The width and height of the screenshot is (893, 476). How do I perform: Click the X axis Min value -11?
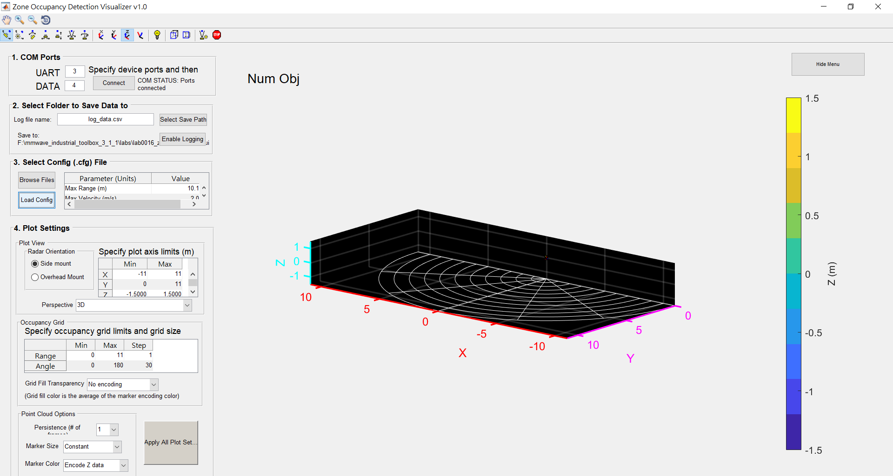[130, 274]
